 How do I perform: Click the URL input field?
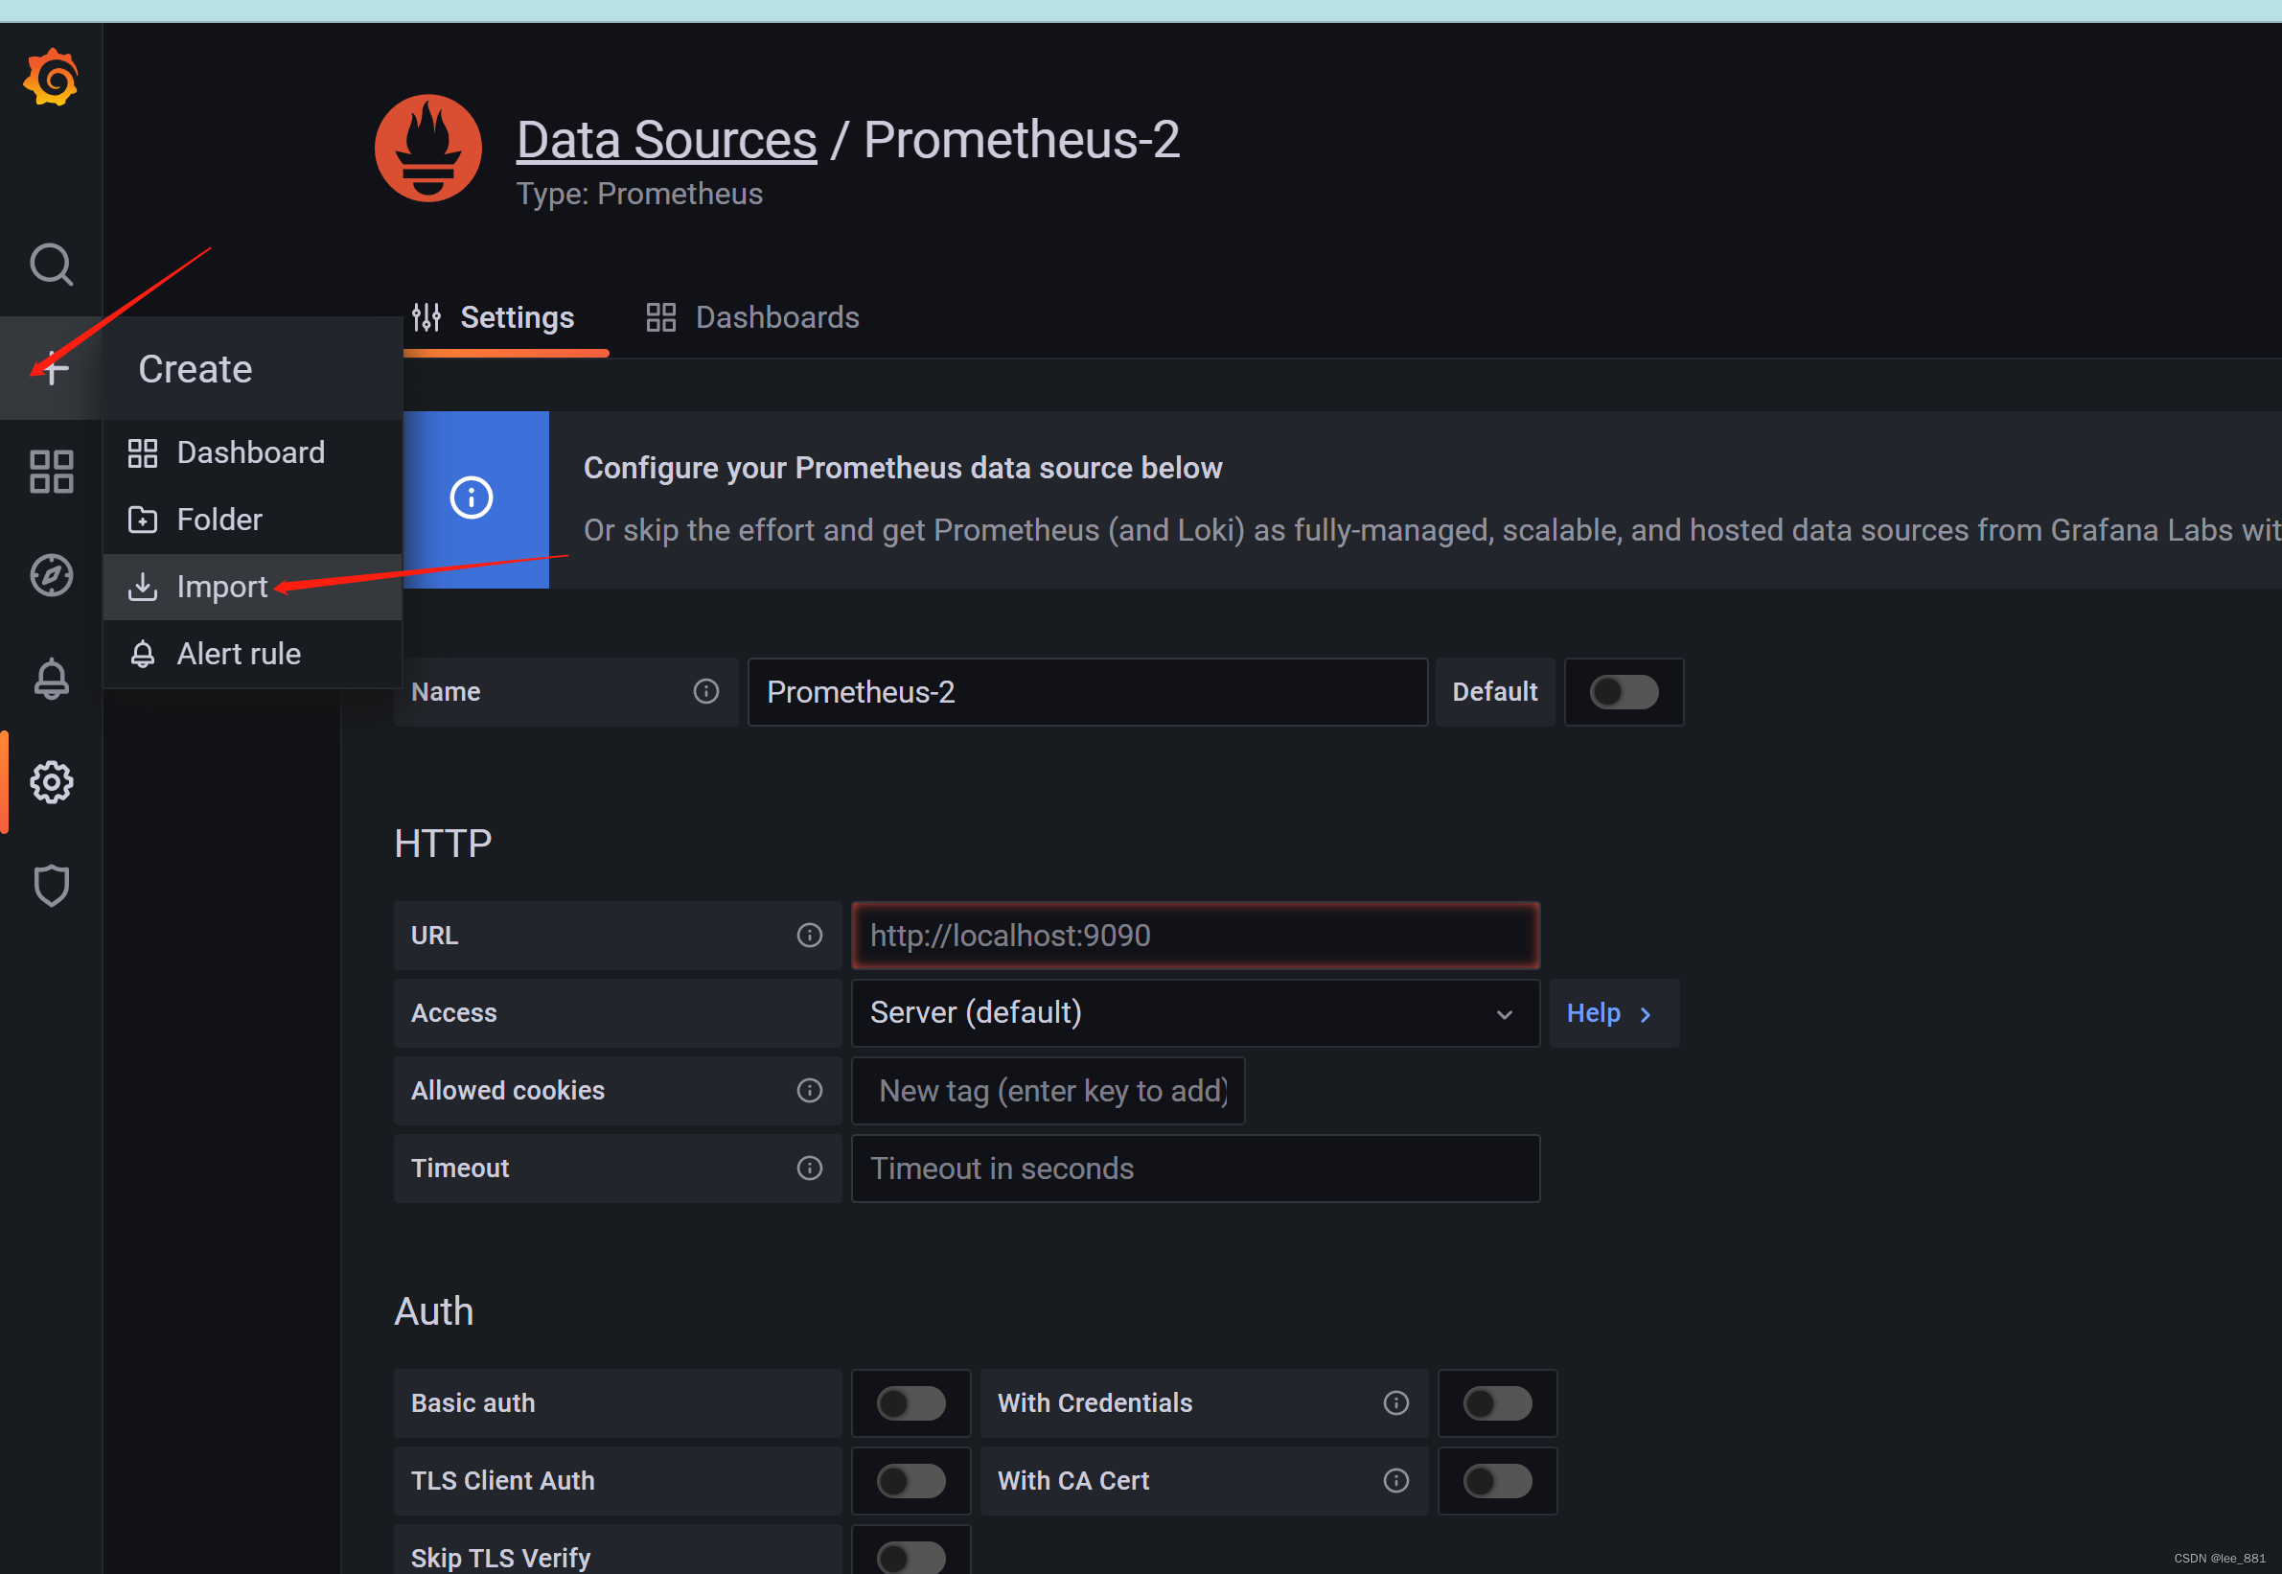1195,935
